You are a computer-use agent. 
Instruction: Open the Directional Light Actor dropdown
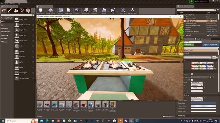tap(200, 77)
